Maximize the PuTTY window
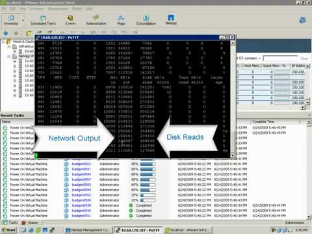This screenshot has height=234, width=312. (x=226, y=38)
